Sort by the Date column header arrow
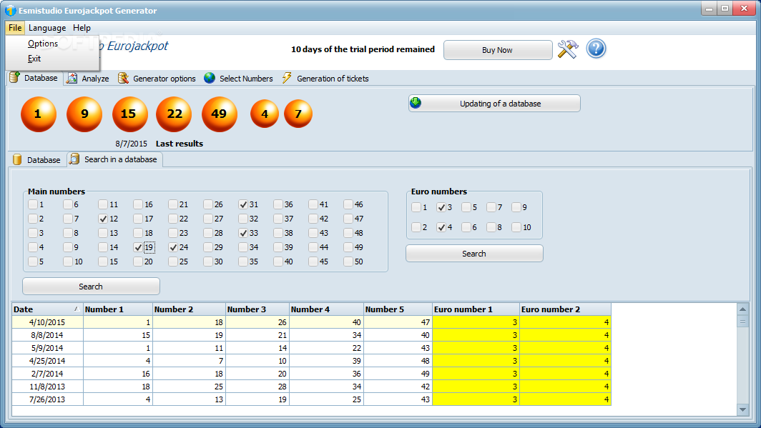The width and height of the screenshot is (761, 428). pyautogui.click(x=77, y=309)
